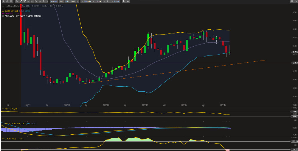Select the curve arc drawing tool

[x=40, y=1]
